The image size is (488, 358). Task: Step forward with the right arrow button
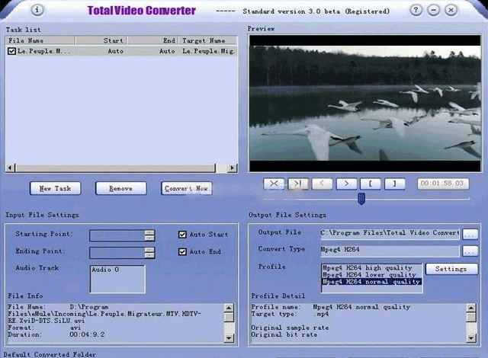point(346,184)
